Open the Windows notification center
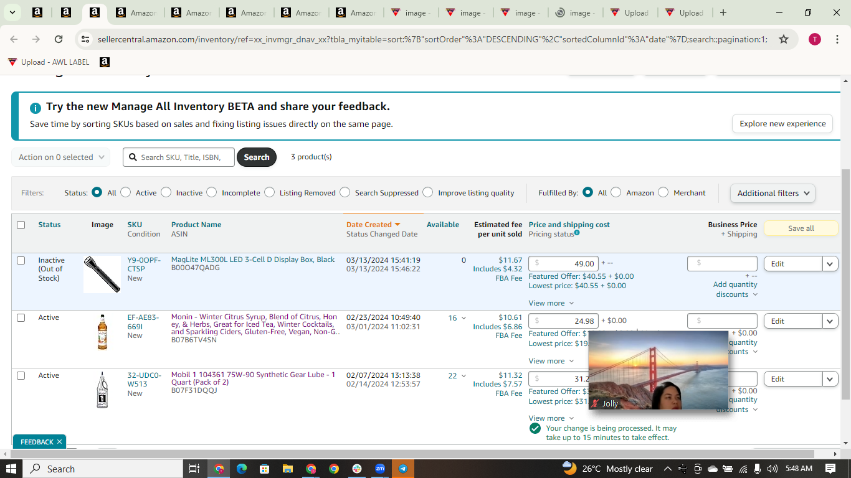The image size is (851, 478). pos(830,469)
